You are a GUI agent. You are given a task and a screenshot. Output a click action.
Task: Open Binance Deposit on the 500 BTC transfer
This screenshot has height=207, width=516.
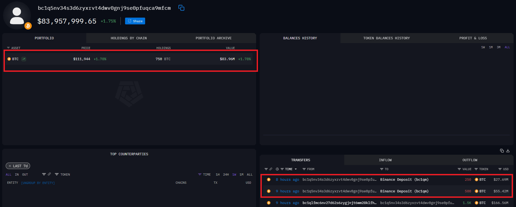click(x=404, y=191)
